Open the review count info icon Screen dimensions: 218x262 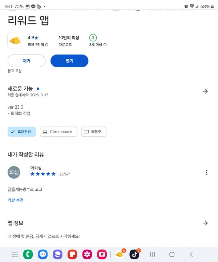tap(47, 45)
